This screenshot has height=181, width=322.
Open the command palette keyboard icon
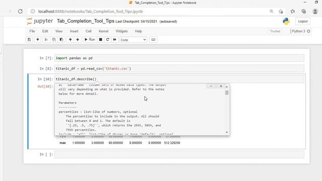pyautogui.click(x=153, y=40)
